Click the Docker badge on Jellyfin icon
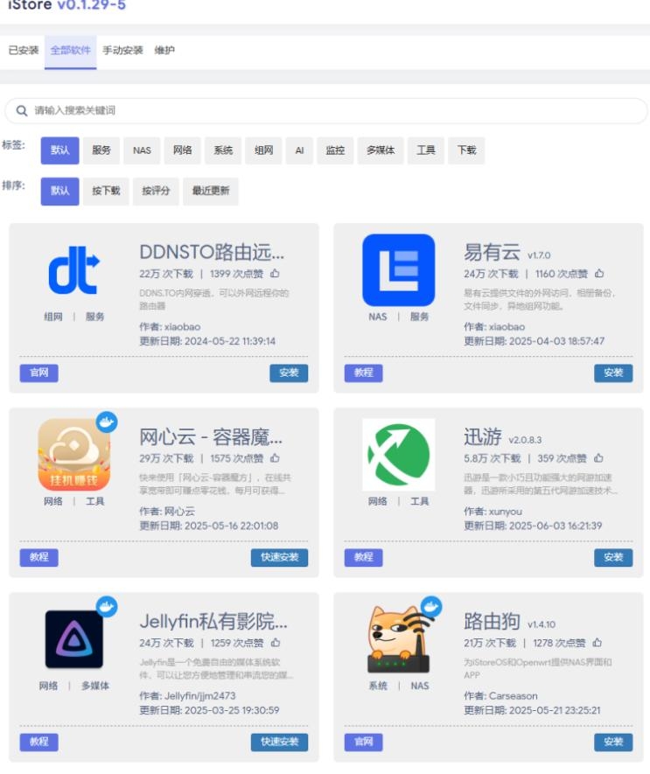 [x=107, y=607]
